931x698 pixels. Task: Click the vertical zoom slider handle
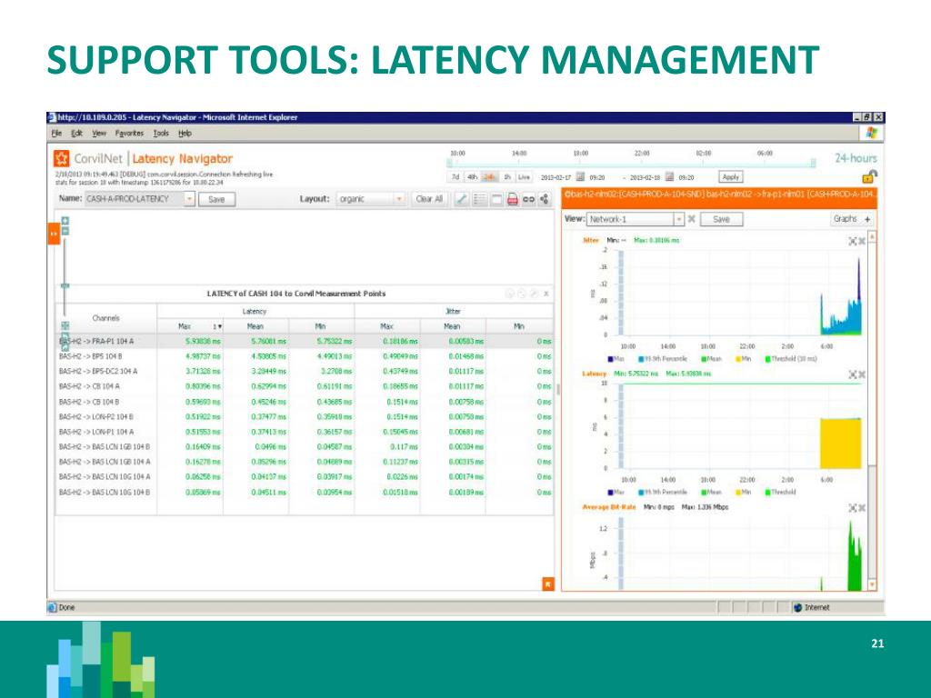[65, 285]
